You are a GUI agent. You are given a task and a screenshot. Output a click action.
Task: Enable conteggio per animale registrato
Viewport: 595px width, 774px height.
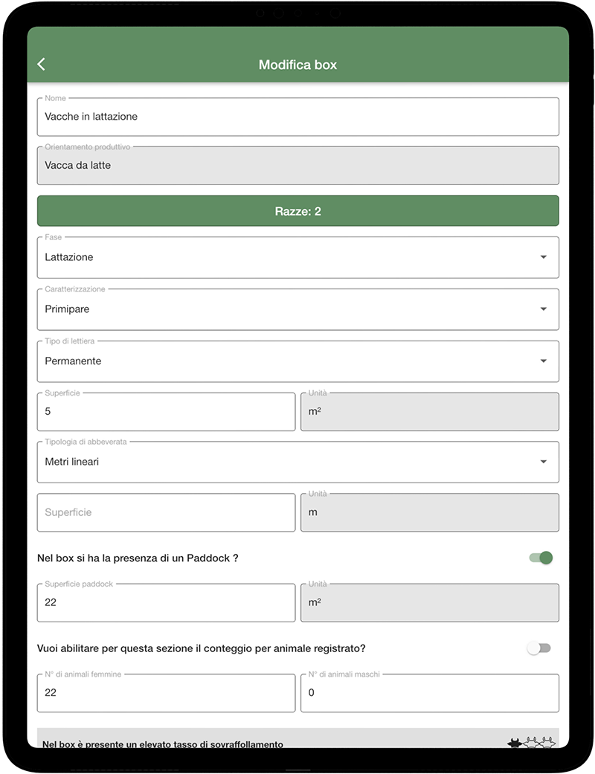[x=539, y=648]
